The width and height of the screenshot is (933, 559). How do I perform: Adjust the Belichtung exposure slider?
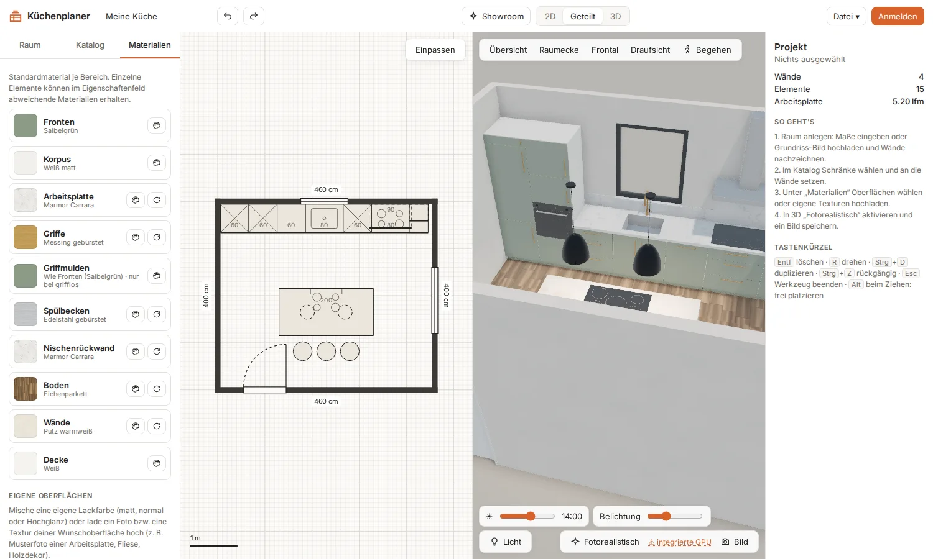(675, 516)
